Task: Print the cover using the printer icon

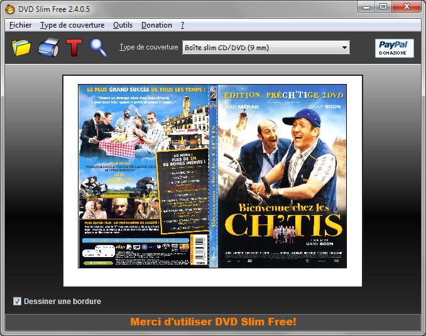Action: pos(48,48)
